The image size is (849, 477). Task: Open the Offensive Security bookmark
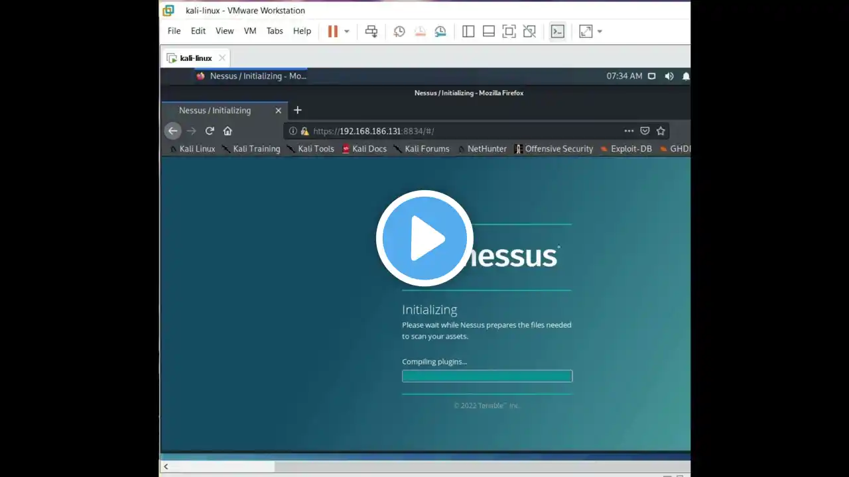(x=554, y=149)
